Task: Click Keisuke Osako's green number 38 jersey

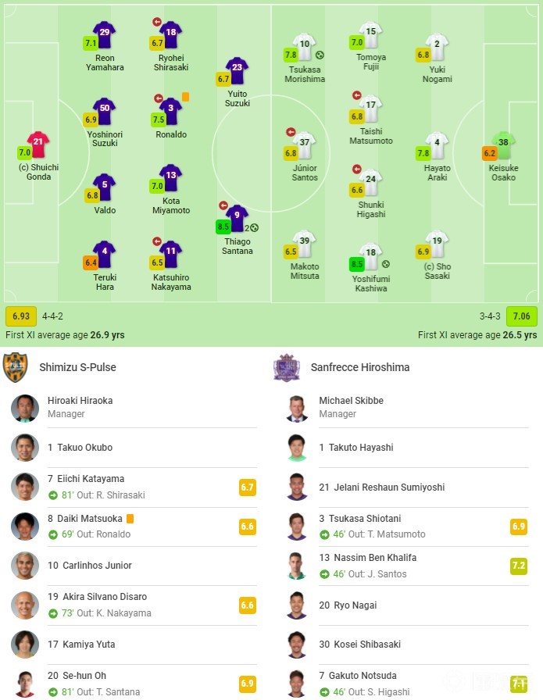Action: tap(503, 145)
